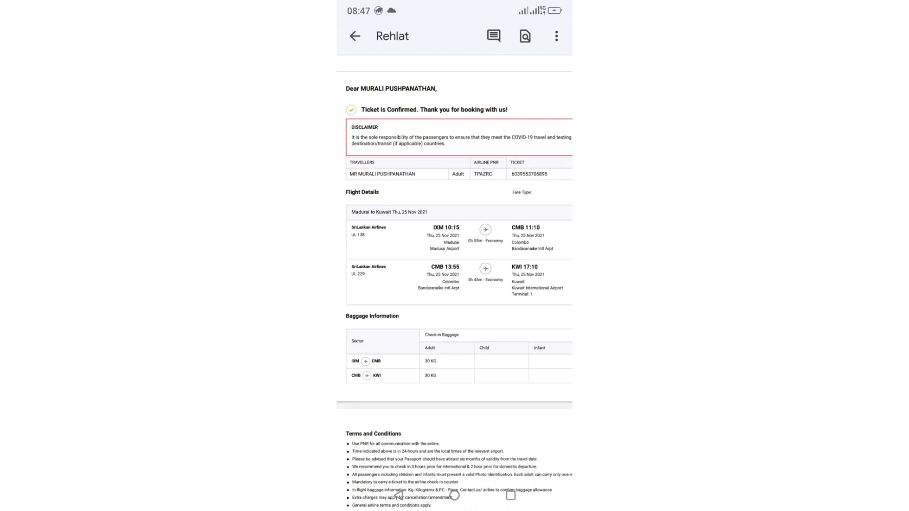Tap the find-in-document search icon

(x=525, y=36)
